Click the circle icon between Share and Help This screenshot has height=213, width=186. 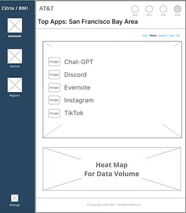coord(149,9)
